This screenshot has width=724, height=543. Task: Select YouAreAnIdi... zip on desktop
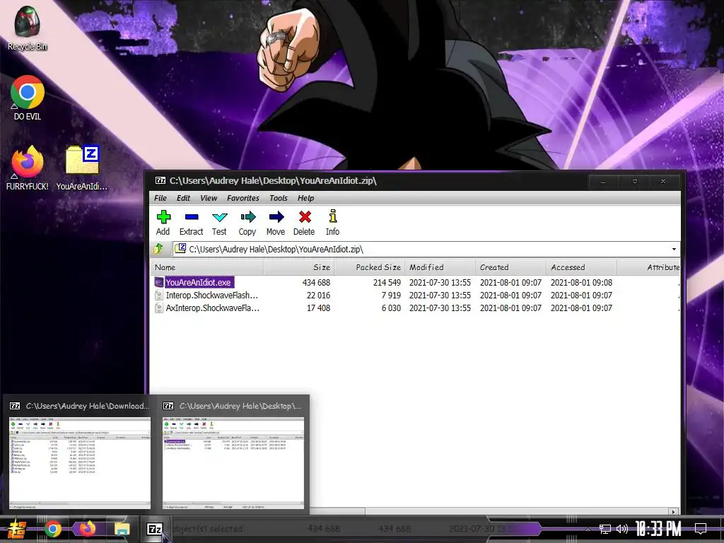[x=82, y=168]
